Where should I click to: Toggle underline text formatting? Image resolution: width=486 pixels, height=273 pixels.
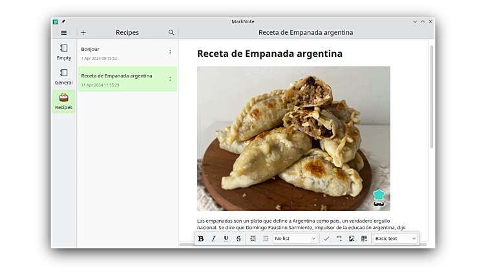point(226,239)
